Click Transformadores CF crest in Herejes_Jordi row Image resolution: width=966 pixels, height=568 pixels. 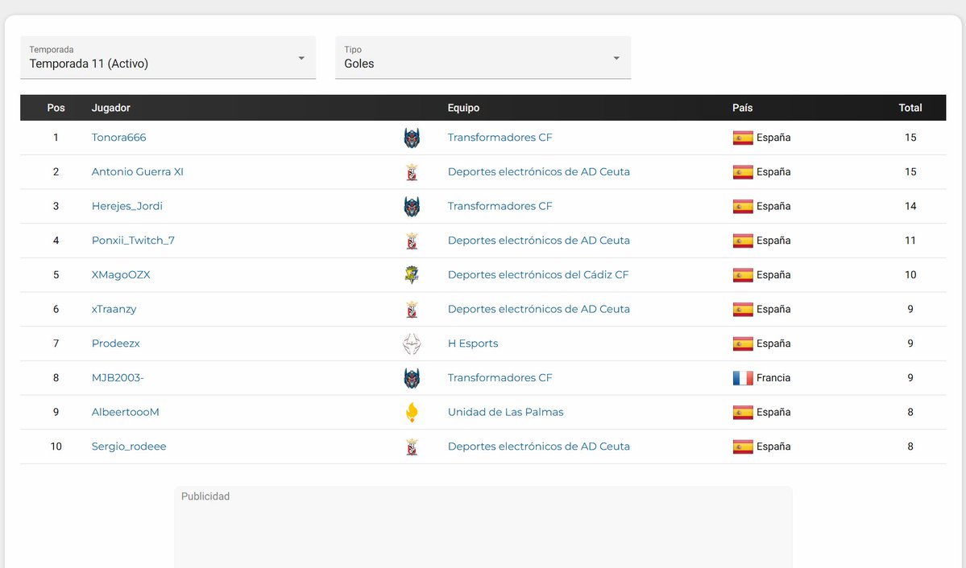coord(412,207)
